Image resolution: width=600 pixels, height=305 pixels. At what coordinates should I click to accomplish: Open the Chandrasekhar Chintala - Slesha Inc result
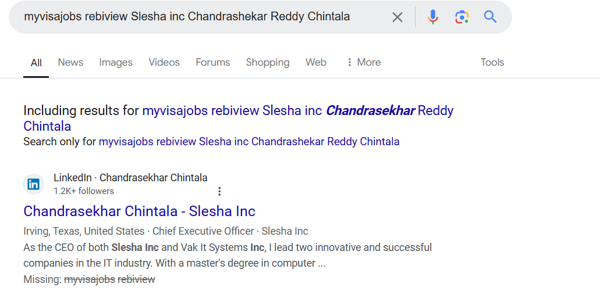point(139,210)
